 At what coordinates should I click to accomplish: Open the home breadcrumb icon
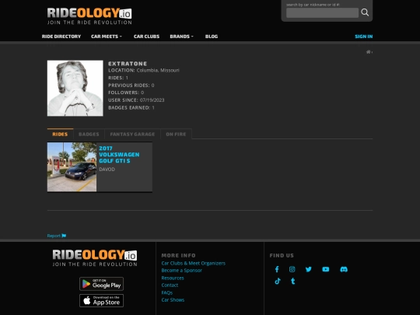(369, 51)
